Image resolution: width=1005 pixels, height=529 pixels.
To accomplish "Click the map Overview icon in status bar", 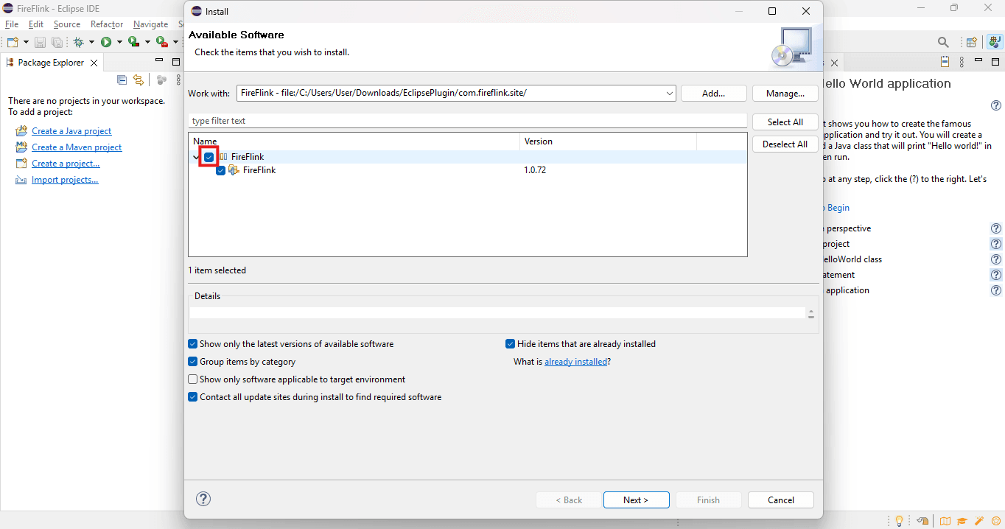I will click(945, 522).
